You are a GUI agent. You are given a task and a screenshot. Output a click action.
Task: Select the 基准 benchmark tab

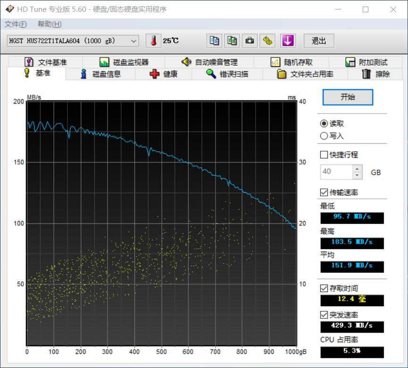tap(37, 73)
